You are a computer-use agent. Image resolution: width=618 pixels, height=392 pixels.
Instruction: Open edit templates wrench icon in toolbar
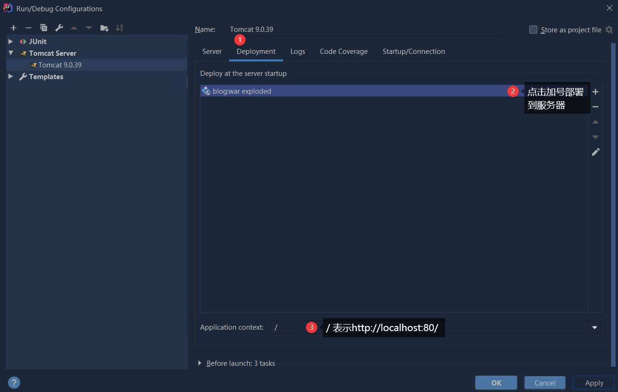click(x=59, y=28)
